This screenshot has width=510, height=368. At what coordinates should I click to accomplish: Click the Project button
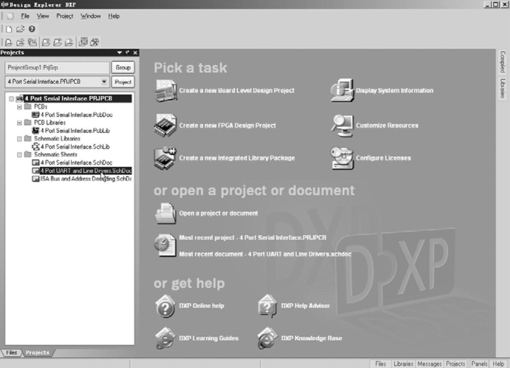pos(123,82)
